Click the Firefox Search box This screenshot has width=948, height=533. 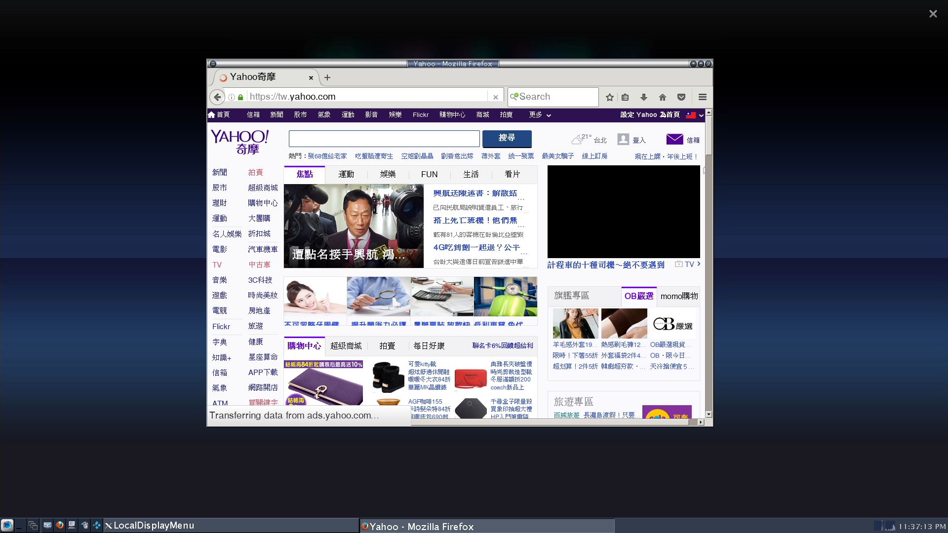(553, 97)
